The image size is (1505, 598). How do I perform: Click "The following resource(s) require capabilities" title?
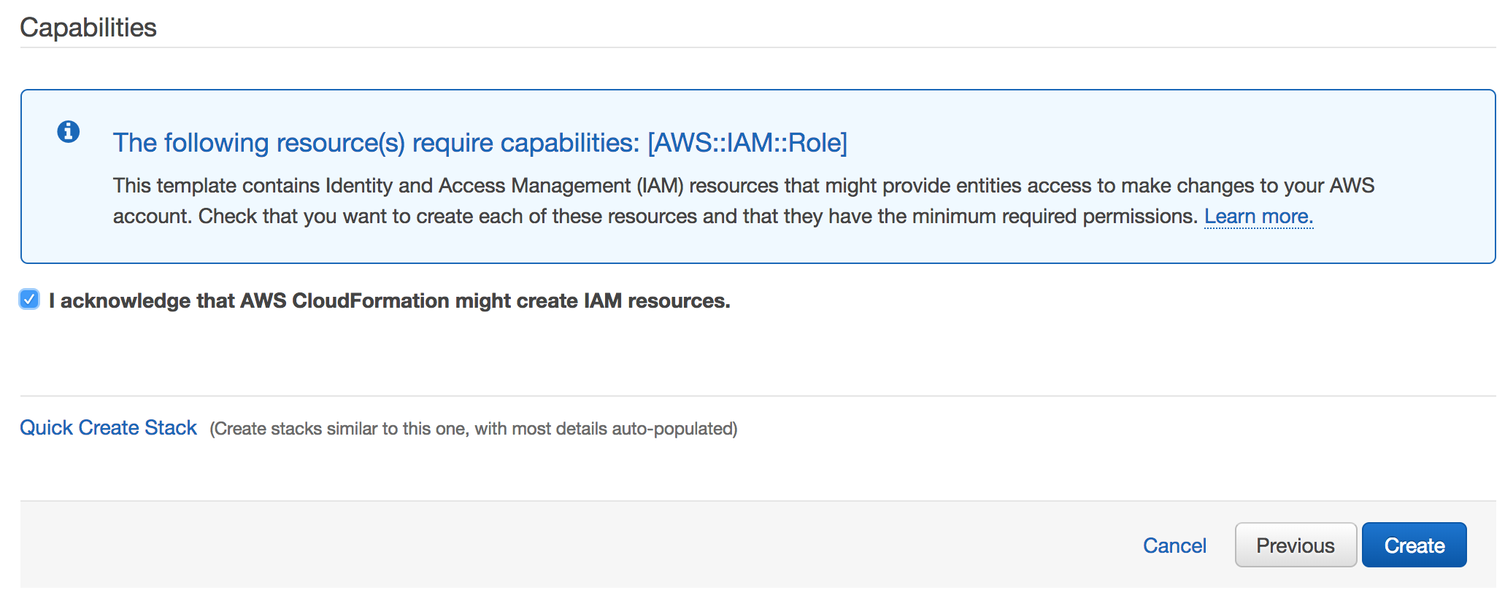pyautogui.click(x=376, y=143)
